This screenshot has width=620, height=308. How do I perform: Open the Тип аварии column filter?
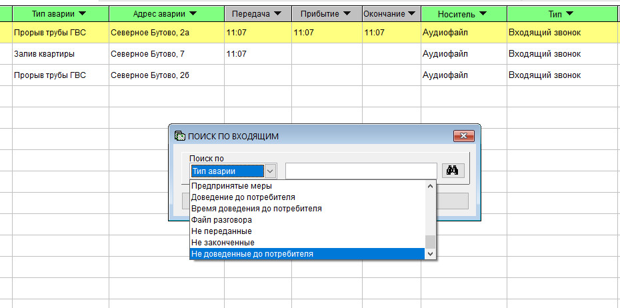coord(82,14)
